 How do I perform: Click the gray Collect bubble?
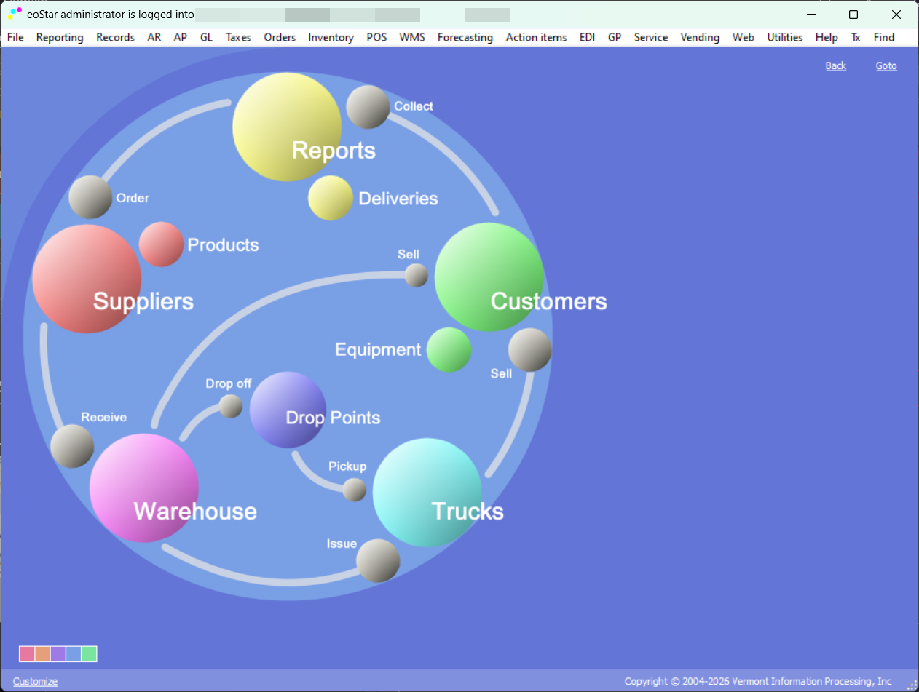pyautogui.click(x=368, y=107)
